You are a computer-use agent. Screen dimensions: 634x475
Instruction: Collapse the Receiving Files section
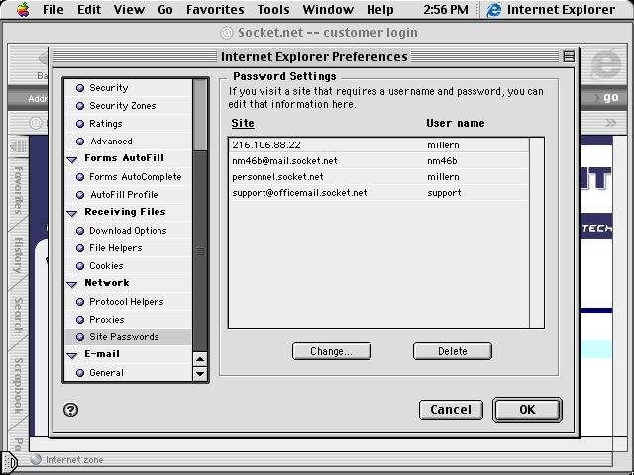pyautogui.click(x=72, y=213)
